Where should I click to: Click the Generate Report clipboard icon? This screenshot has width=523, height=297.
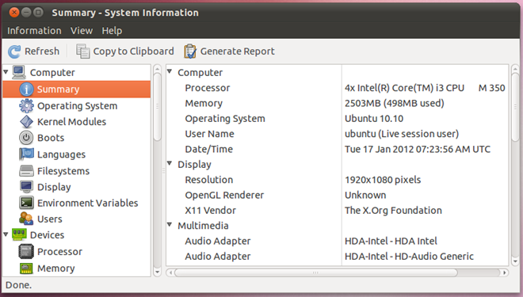[x=190, y=51]
